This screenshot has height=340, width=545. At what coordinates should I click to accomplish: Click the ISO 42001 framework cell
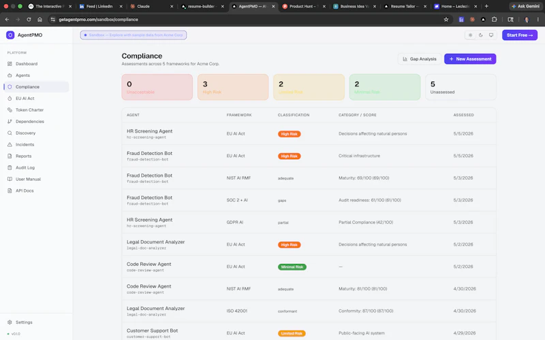(x=236, y=311)
